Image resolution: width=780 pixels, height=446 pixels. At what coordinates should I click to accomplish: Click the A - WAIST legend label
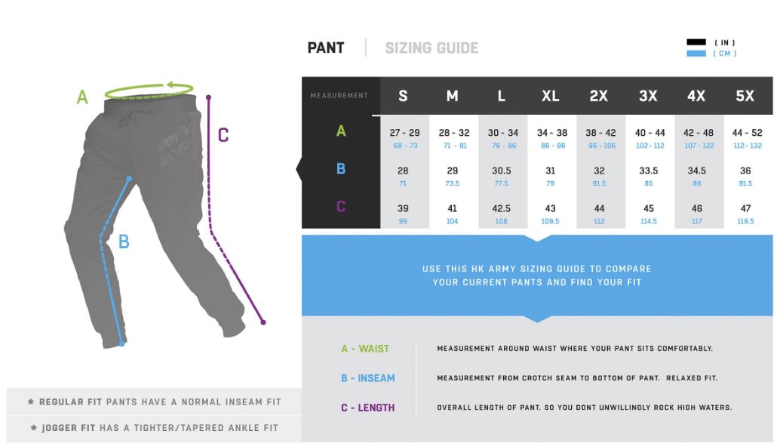tap(365, 349)
